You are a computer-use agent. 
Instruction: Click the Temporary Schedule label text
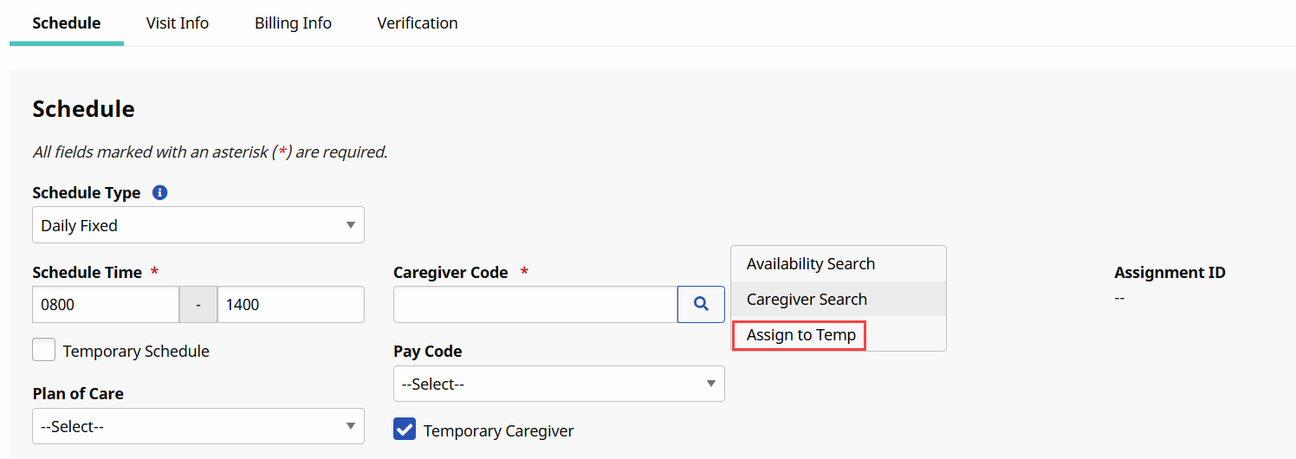[x=136, y=351]
